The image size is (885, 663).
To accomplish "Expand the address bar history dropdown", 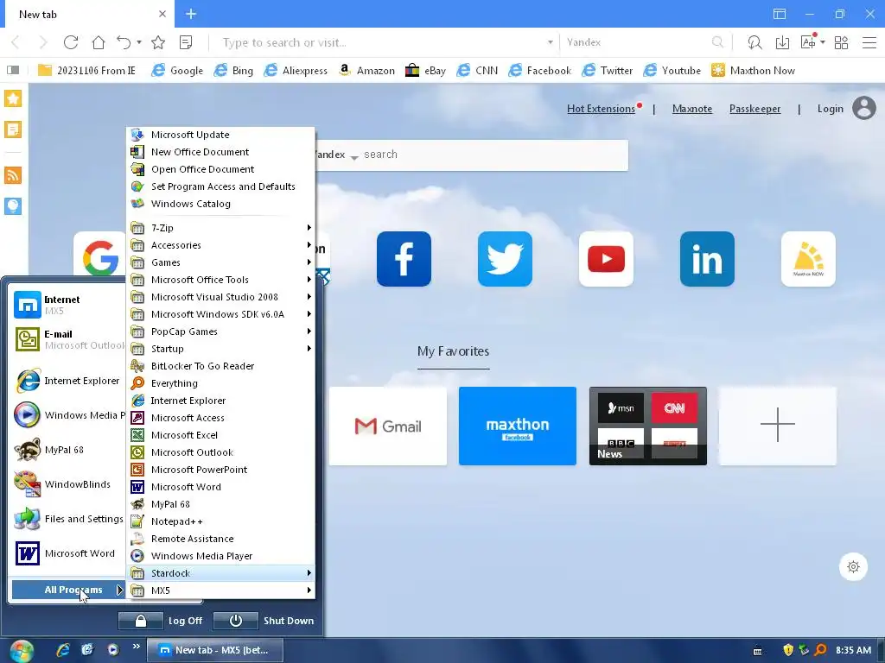I will 551,42.
